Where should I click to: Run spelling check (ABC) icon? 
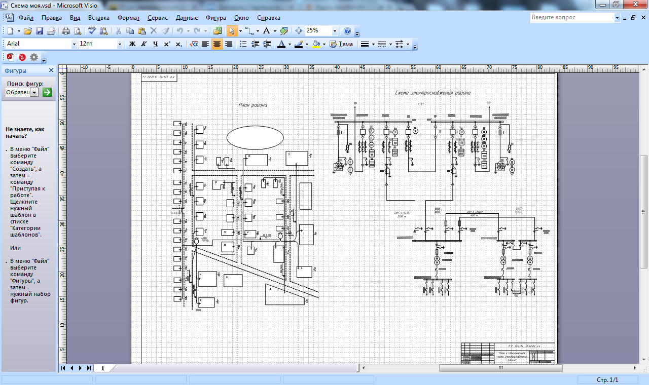click(92, 31)
